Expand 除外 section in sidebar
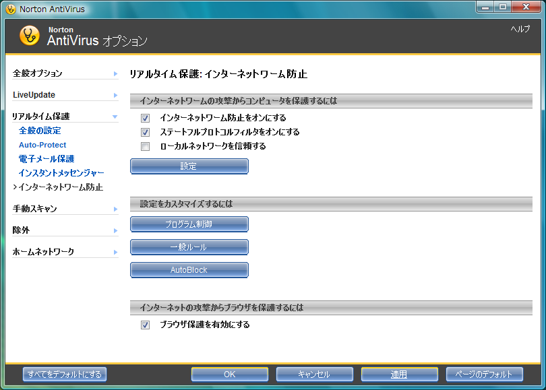The height and width of the screenshot is (390, 546). pos(115,230)
